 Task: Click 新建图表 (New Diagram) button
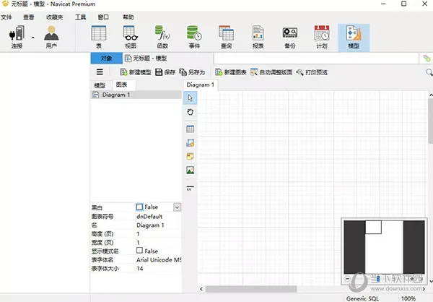coord(231,72)
